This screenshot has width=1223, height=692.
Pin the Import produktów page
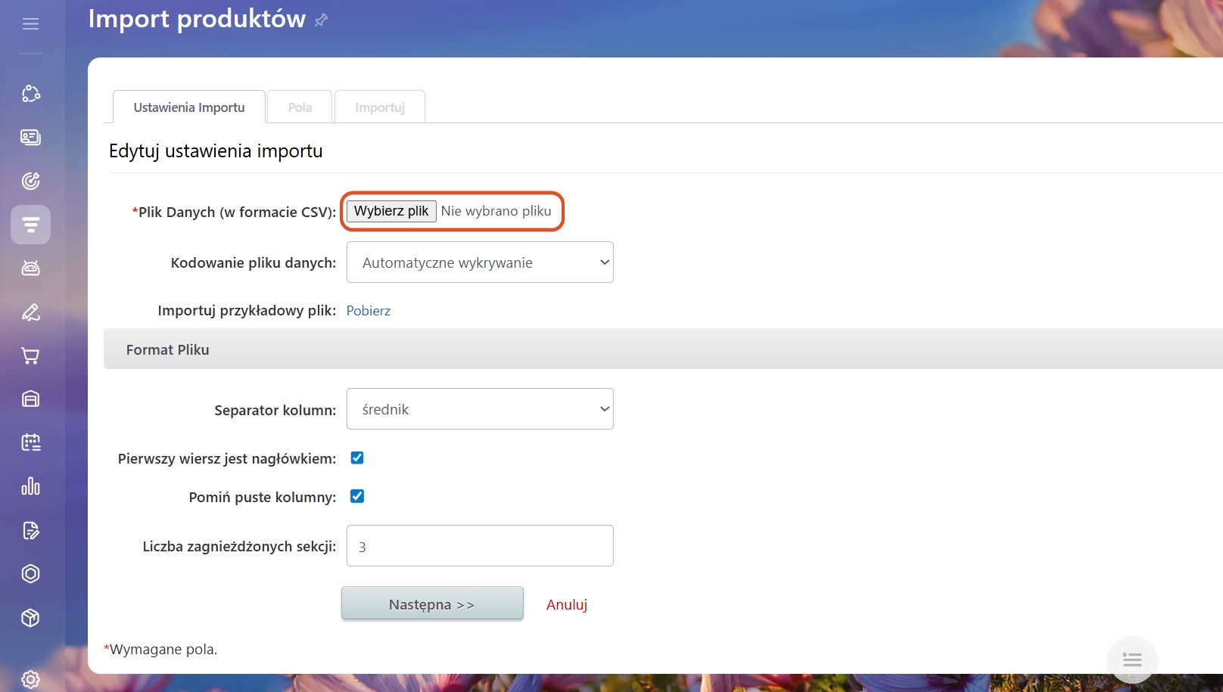tap(322, 20)
